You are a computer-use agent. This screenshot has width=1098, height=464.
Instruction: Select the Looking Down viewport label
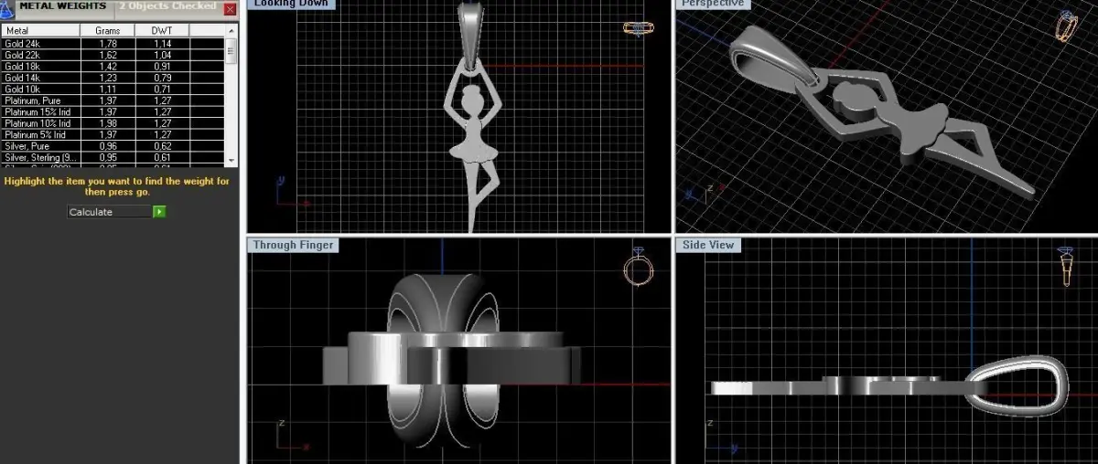coord(290,4)
